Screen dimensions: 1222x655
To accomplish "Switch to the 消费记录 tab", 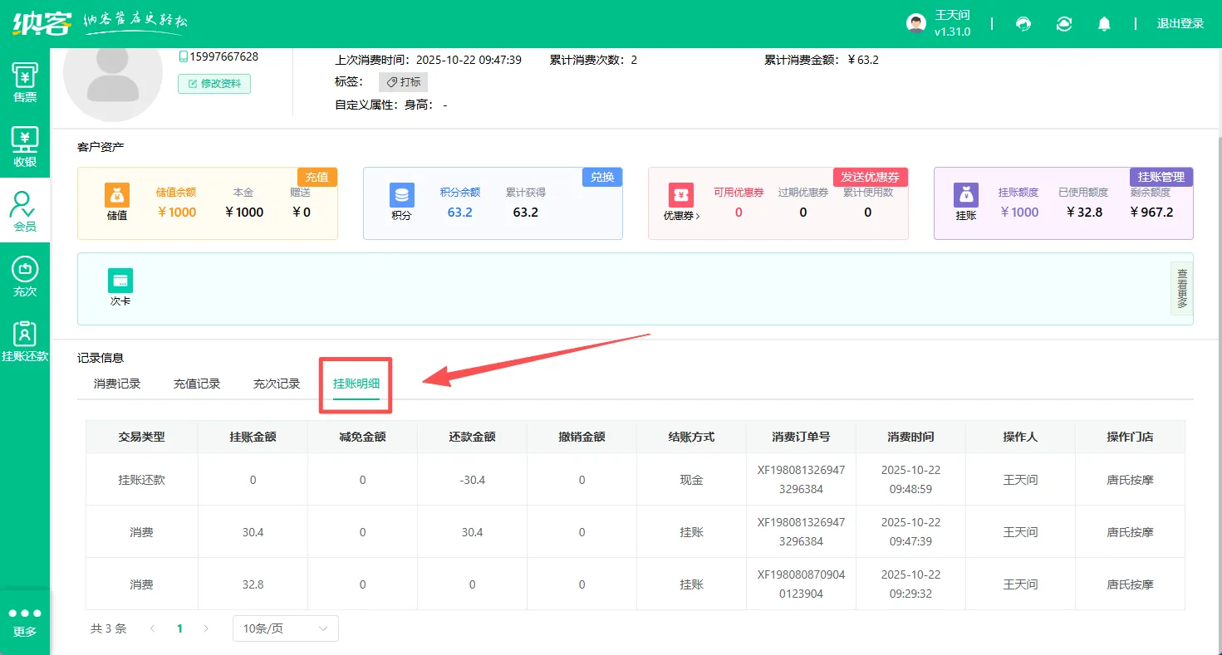I will [x=116, y=384].
